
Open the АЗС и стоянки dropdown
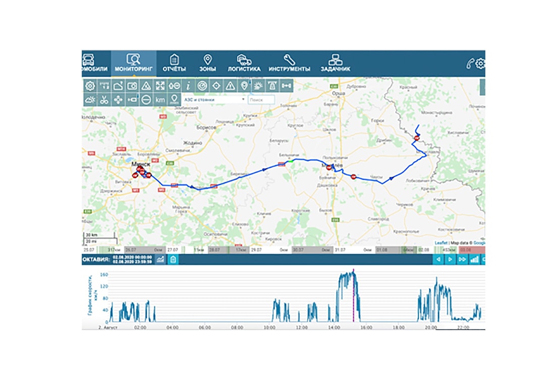[x=214, y=100]
